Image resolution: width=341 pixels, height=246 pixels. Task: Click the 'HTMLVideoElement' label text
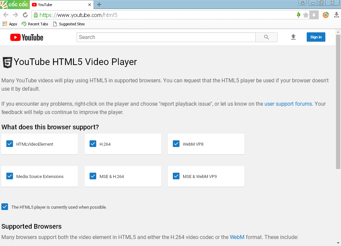[x=35, y=144]
